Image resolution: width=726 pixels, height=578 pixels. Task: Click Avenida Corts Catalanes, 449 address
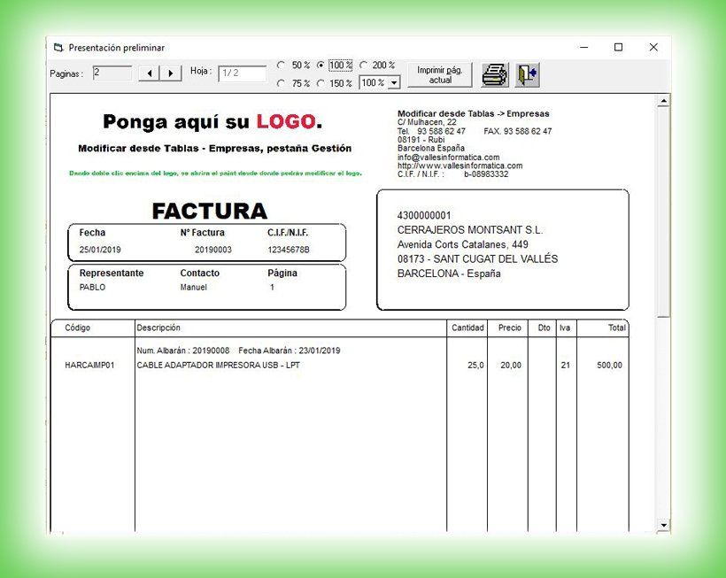point(462,244)
